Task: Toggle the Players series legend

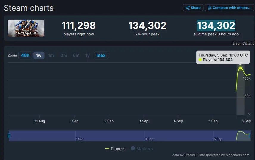Action: pos(115,149)
